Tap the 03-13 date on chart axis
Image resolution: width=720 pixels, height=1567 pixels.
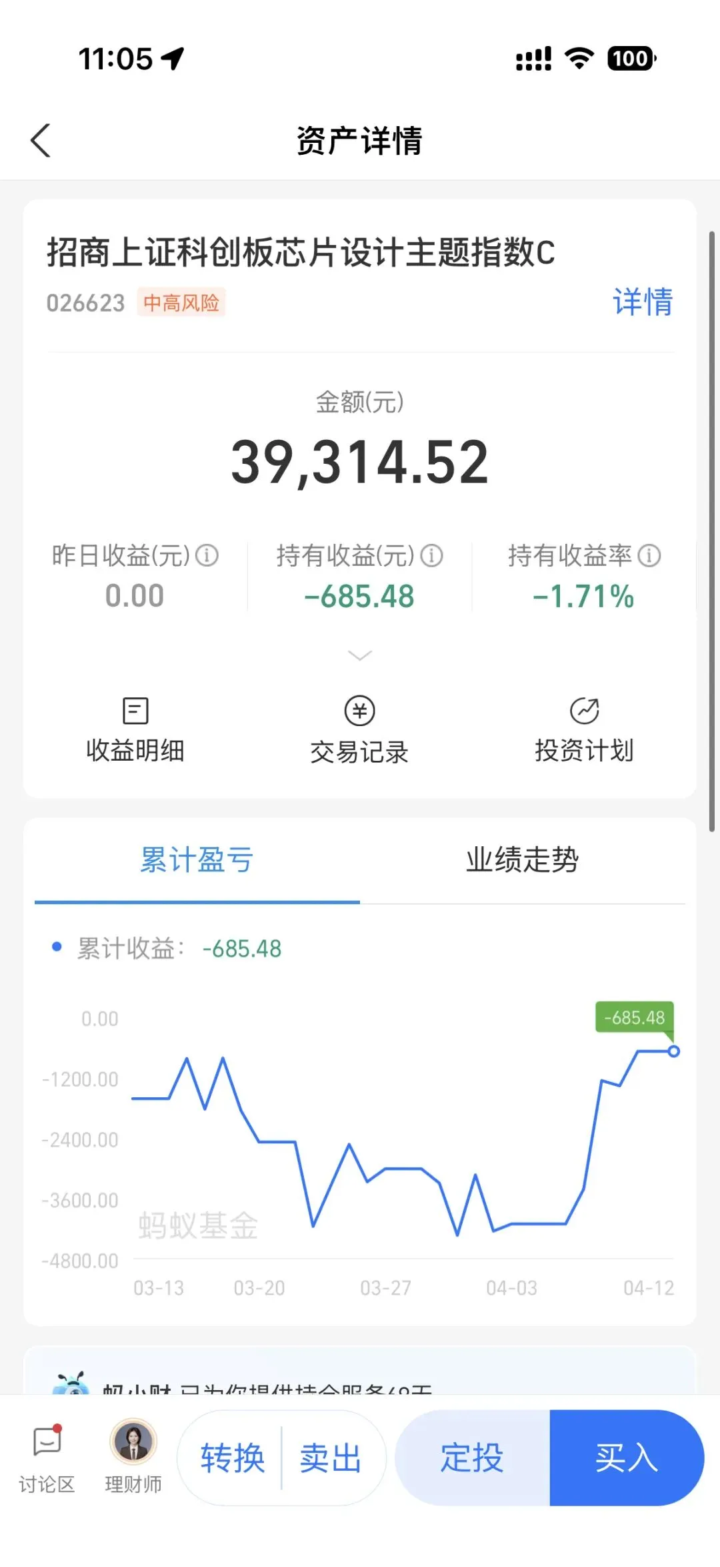159,1287
